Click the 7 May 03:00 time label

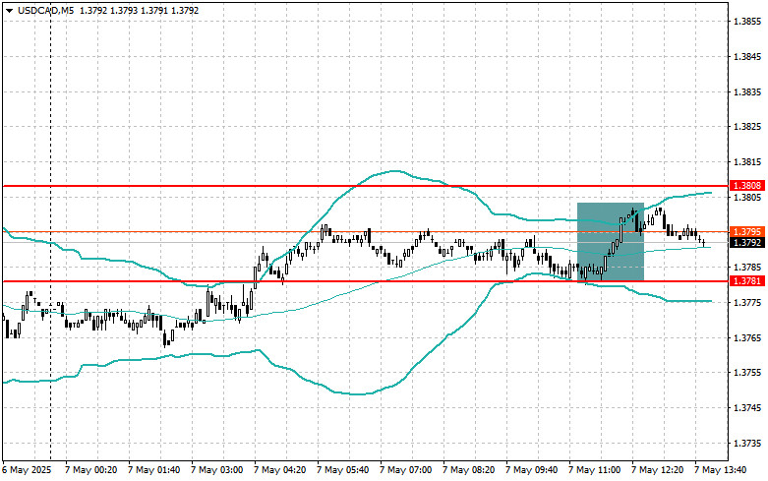(217, 470)
